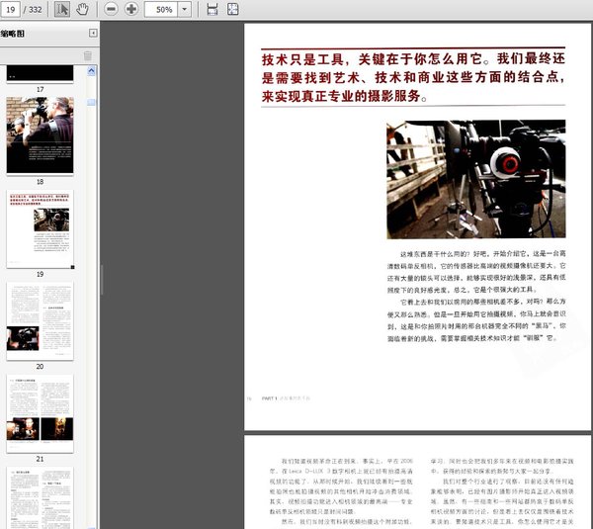The width and height of the screenshot is (593, 529).
Task: Select the text selection cursor tool
Action: coord(62,9)
